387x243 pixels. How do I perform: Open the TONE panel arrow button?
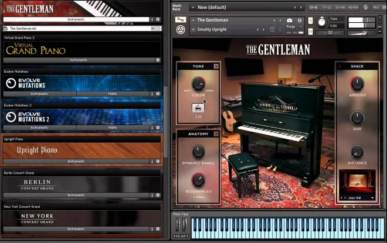[x=216, y=66]
